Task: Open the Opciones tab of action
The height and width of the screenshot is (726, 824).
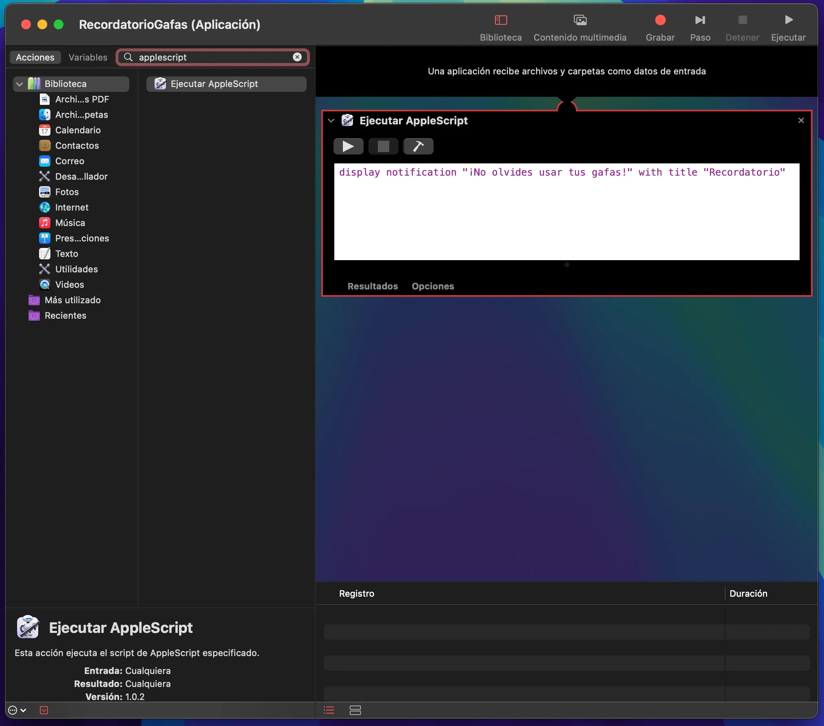Action: 432,286
